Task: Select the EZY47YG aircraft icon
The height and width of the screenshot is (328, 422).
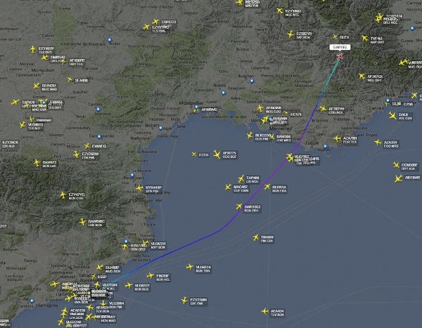Action: point(63,195)
